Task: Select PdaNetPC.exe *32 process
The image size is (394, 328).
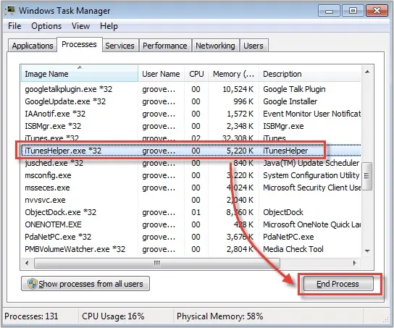Action: click(x=191, y=237)
